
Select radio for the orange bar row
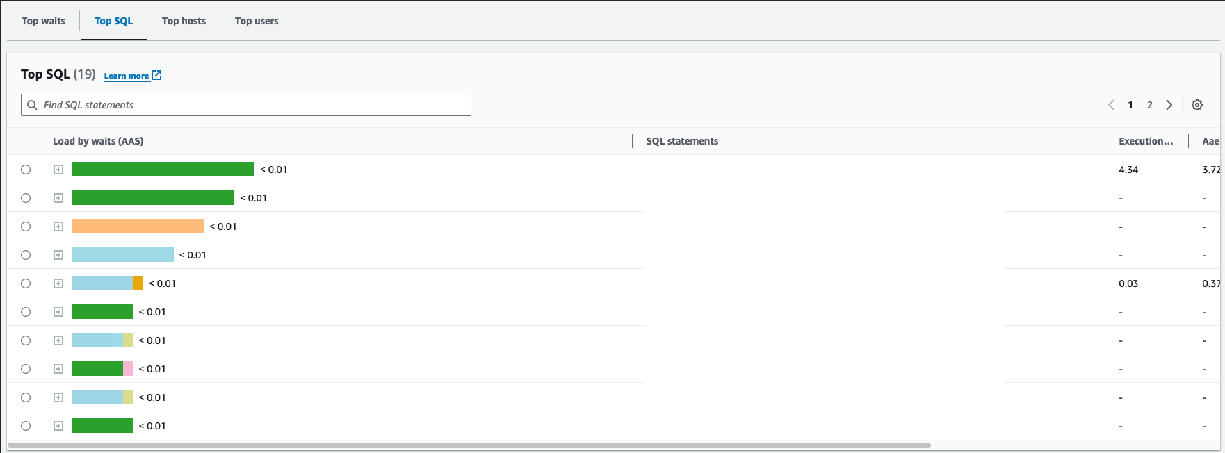(26, 226)
